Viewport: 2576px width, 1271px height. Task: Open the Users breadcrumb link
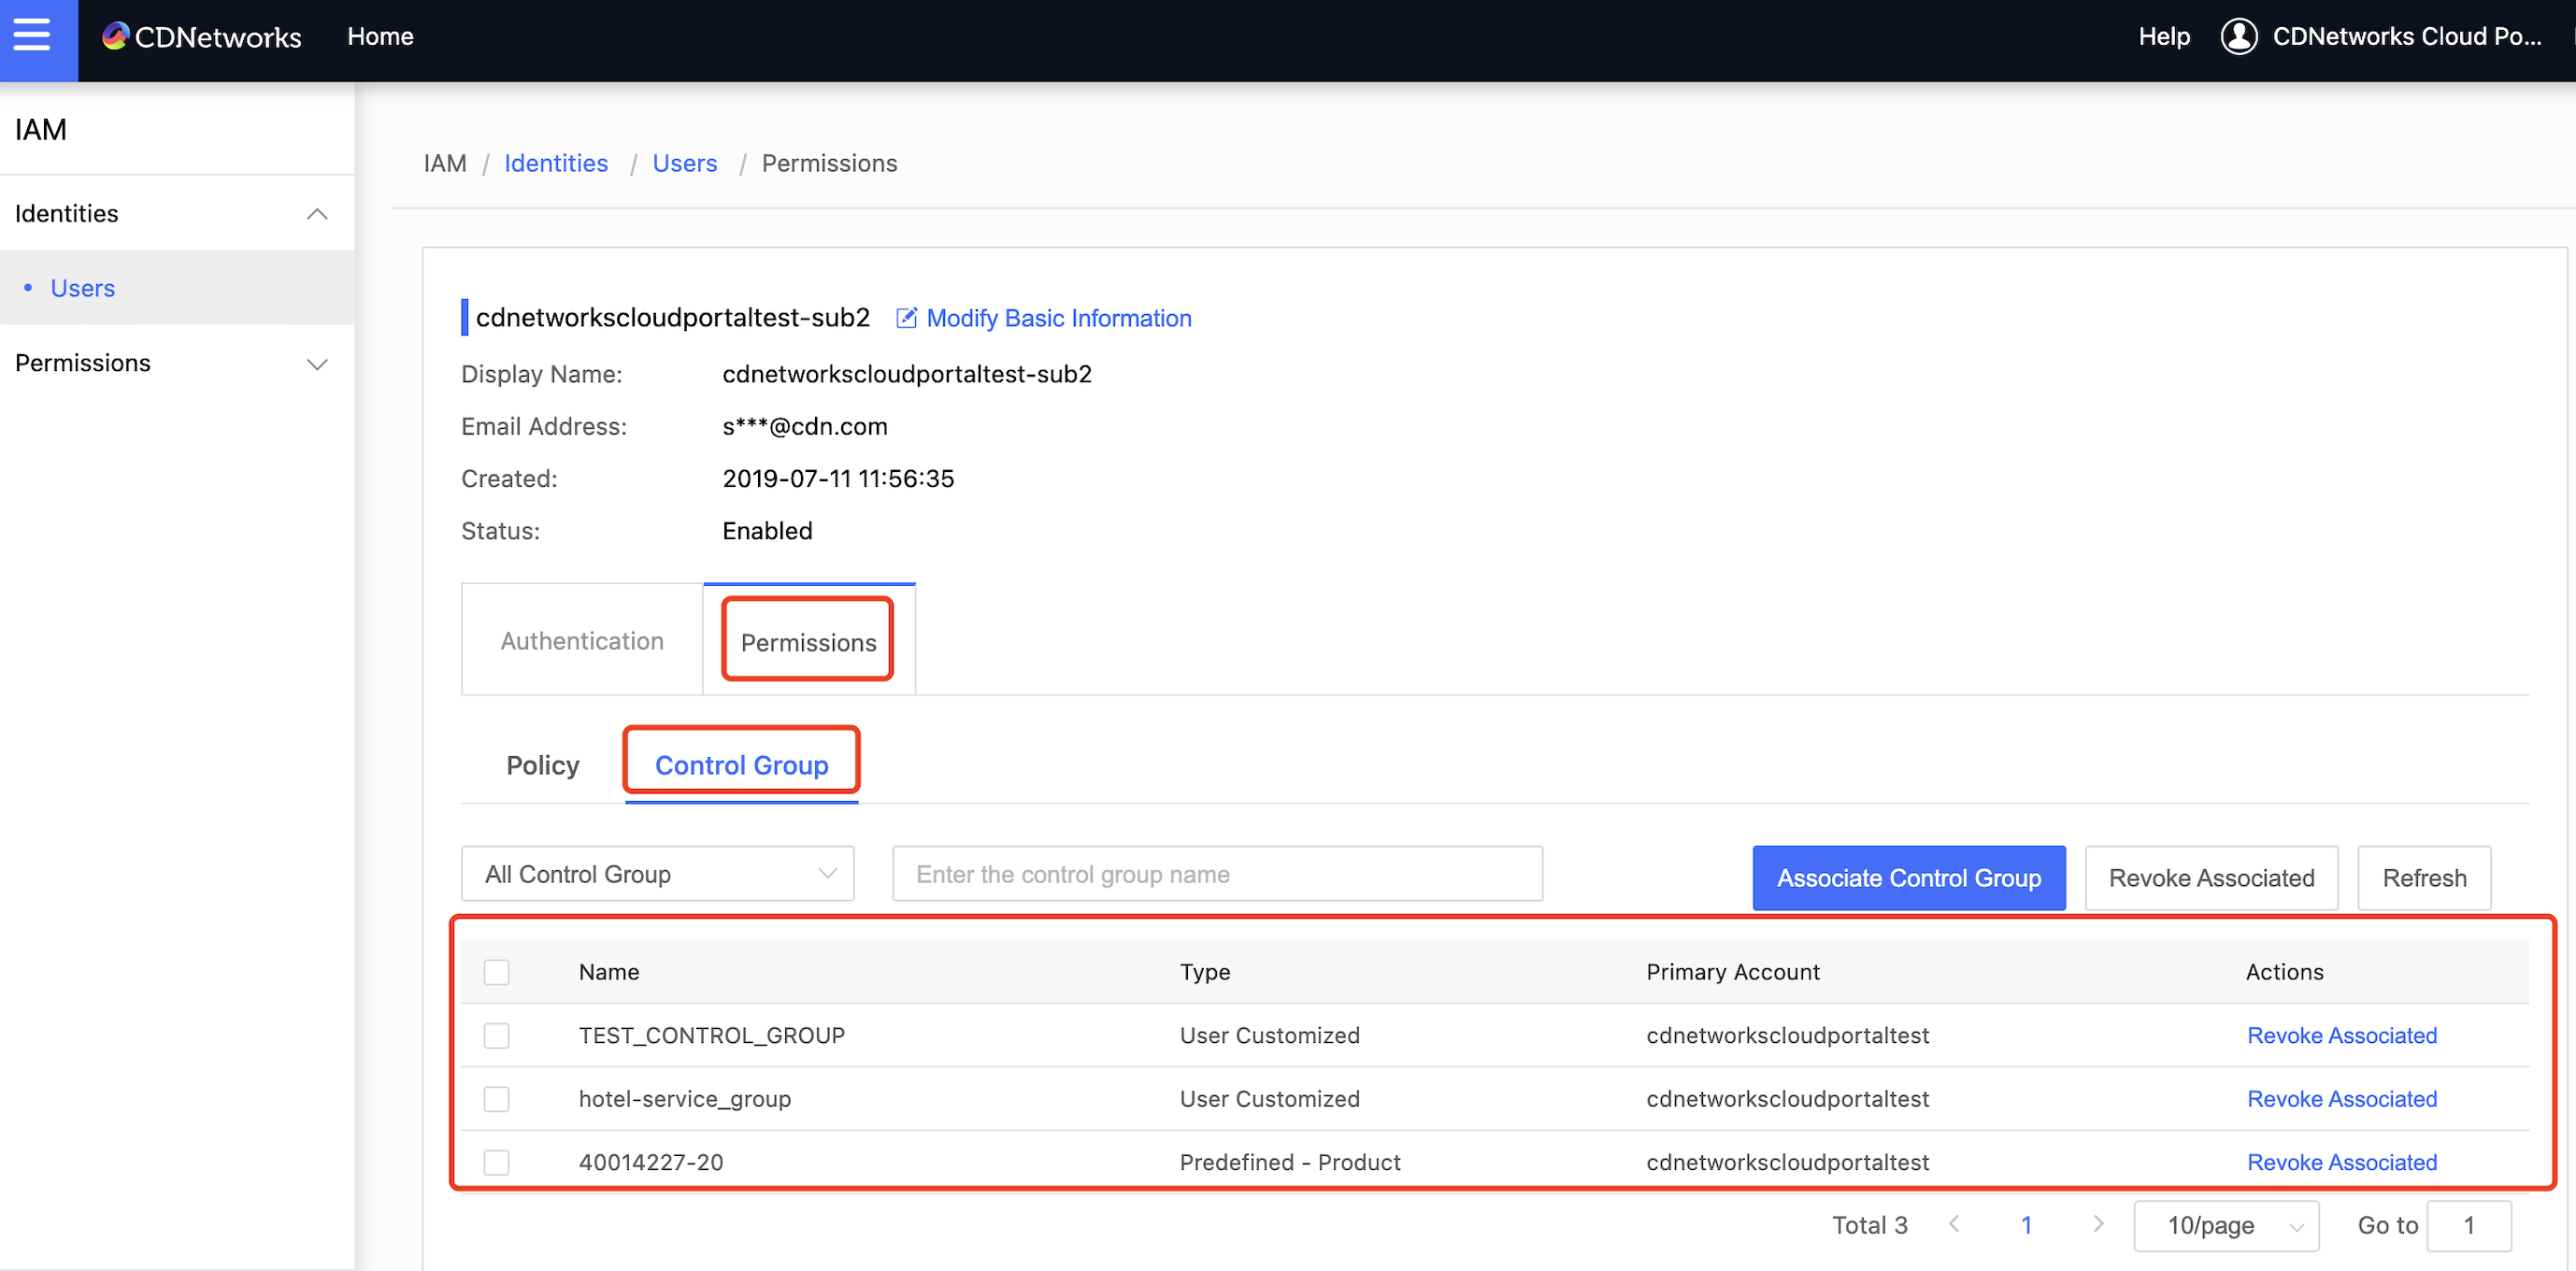[x=684, y=163]
